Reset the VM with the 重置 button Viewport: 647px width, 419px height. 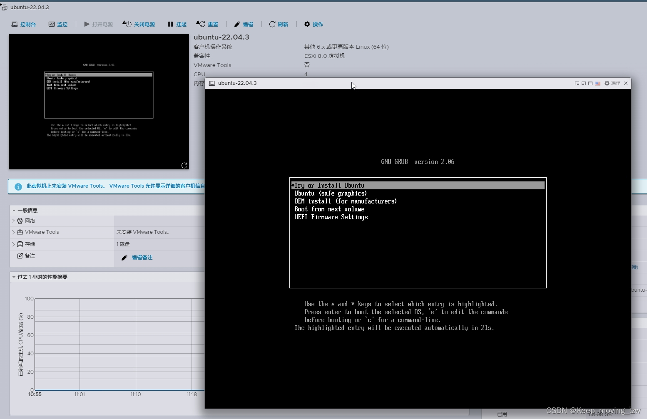pos(207,24)
